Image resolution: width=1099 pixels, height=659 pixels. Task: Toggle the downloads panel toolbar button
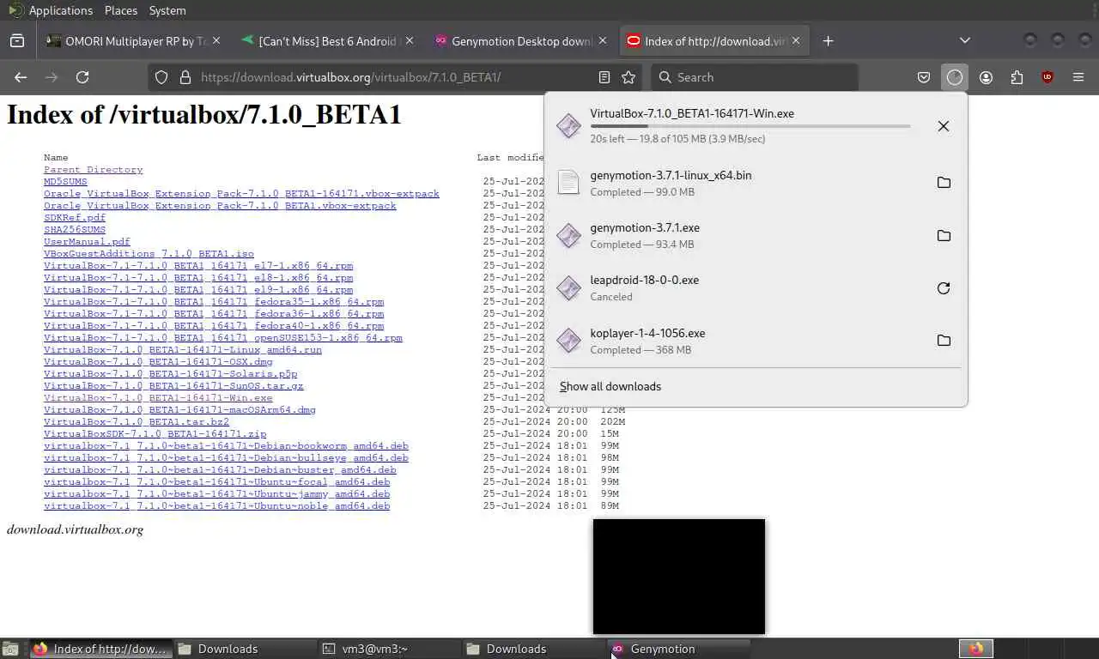955,77
